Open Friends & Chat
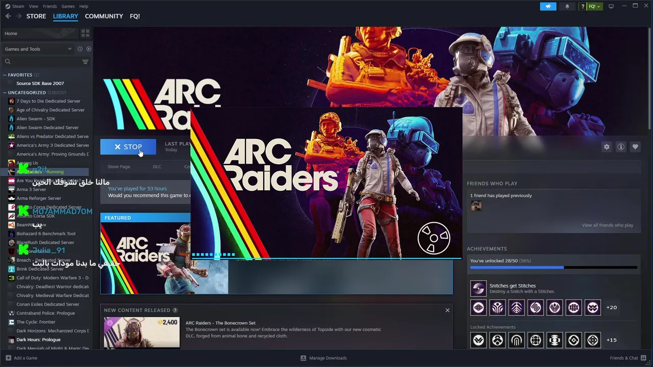 627,358
